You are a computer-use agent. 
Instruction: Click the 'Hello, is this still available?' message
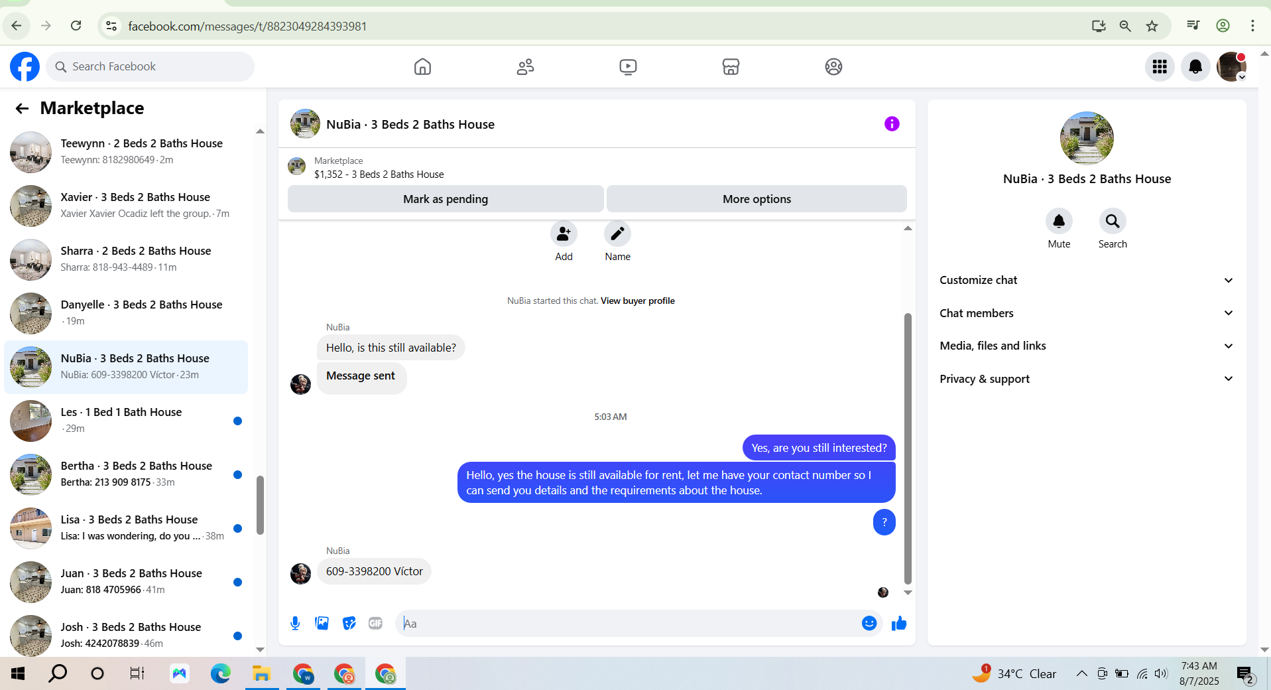click(391, 348)
